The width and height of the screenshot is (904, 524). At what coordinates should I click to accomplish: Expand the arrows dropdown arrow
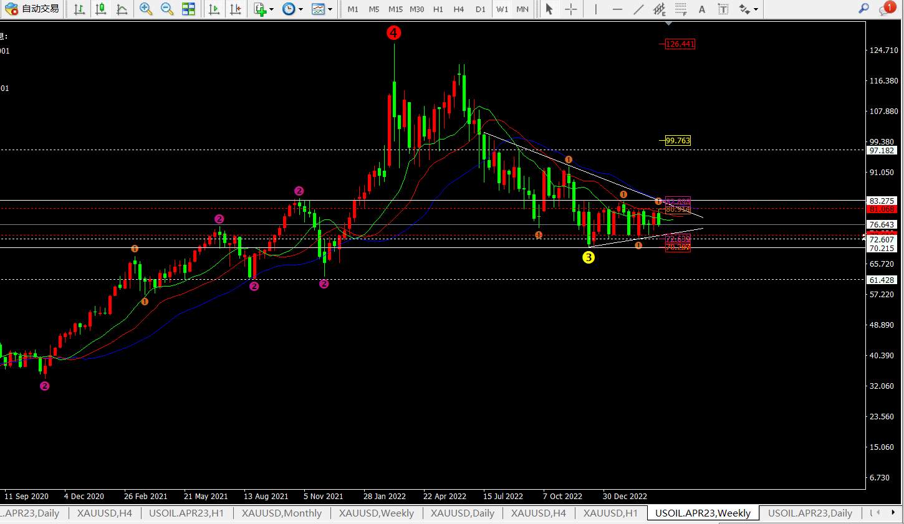point(756,9)
